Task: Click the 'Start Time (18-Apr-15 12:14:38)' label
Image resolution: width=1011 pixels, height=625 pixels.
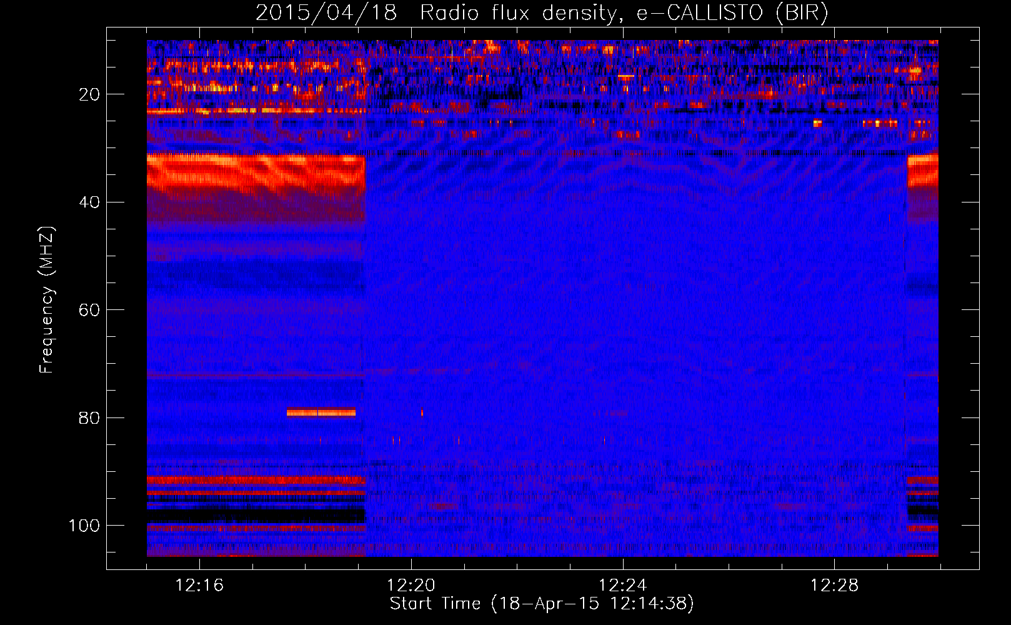Action: point(542,603)
